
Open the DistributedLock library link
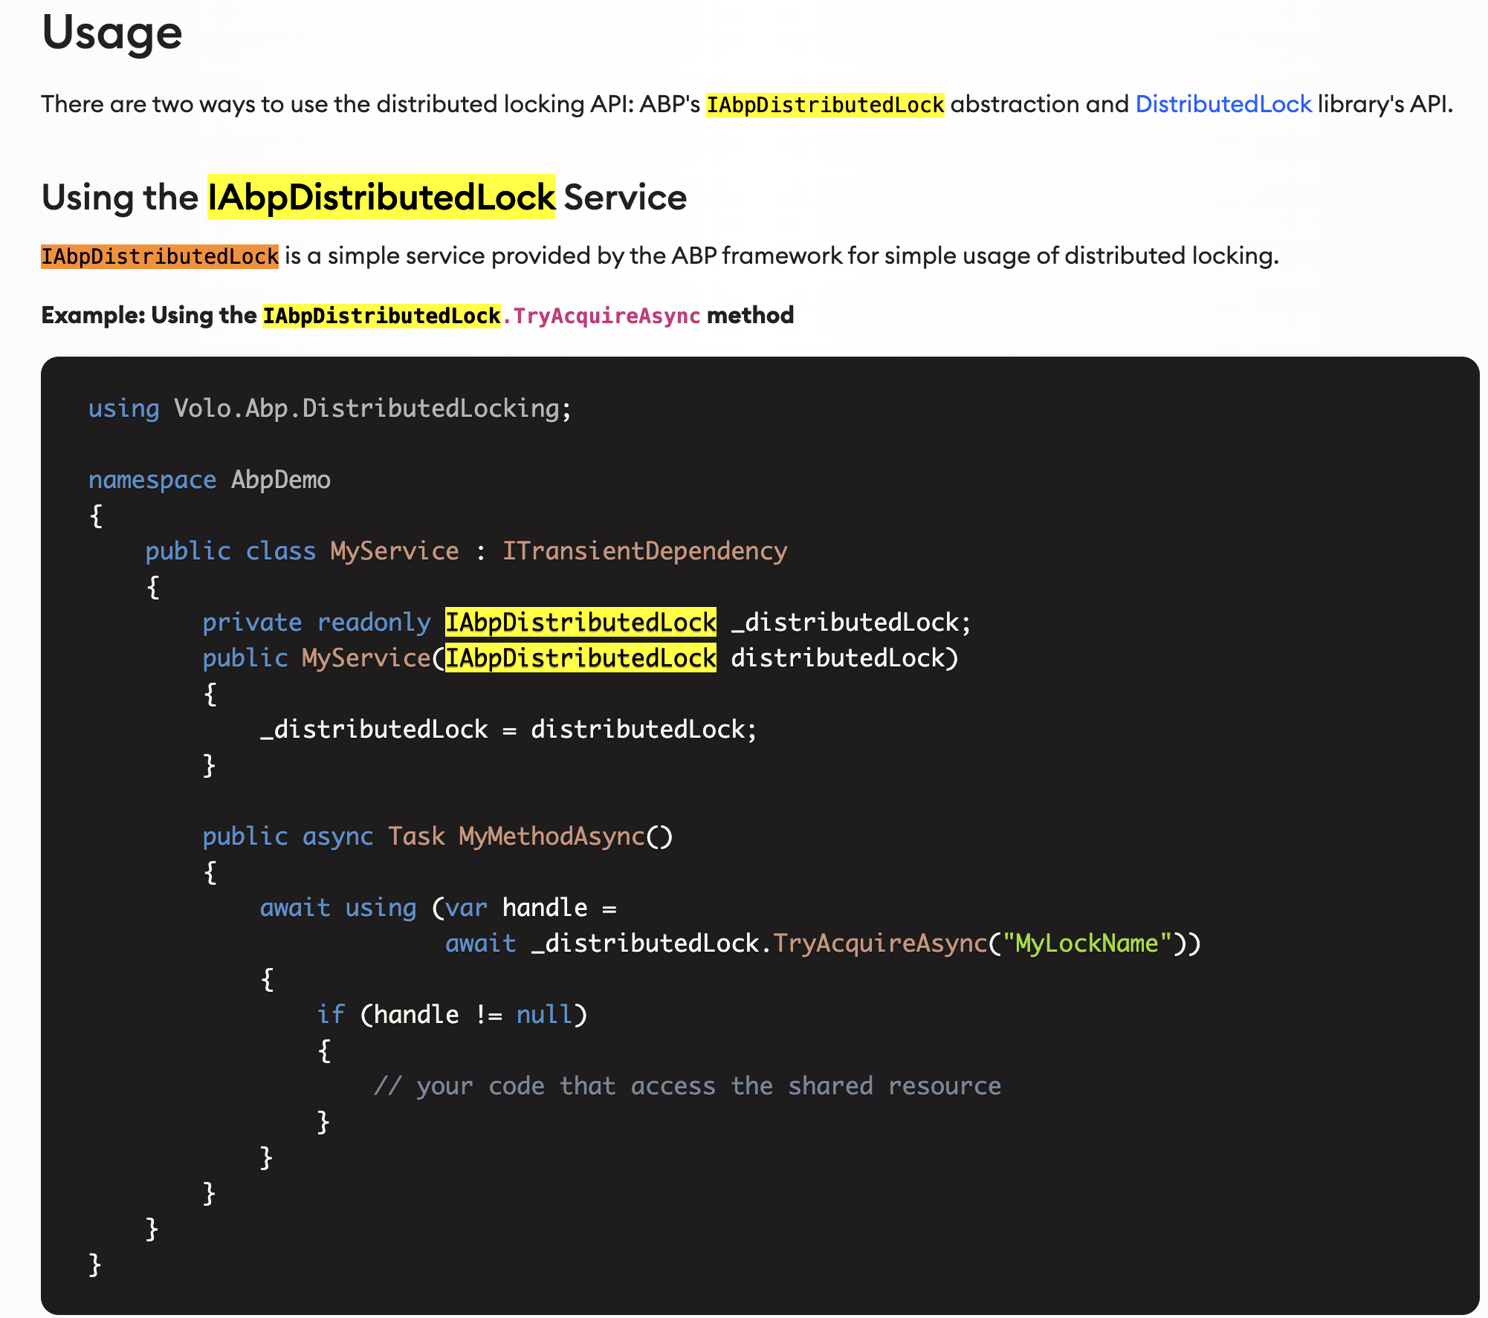tap(1223, 104)
